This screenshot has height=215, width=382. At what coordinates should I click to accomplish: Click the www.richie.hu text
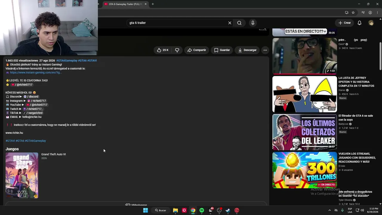(x=14, y=133)
